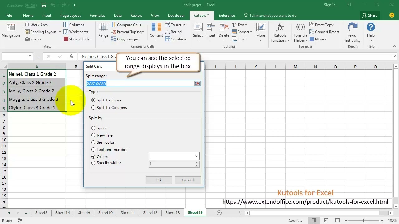The image size is (399, 224).
Task: Select the Split to Columns option
Action: click(109, 108)
